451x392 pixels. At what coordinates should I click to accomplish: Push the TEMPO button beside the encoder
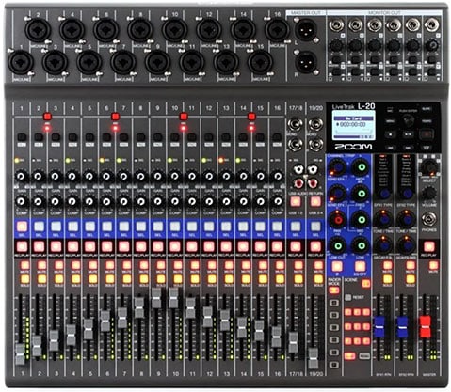[x=427, y=121]
